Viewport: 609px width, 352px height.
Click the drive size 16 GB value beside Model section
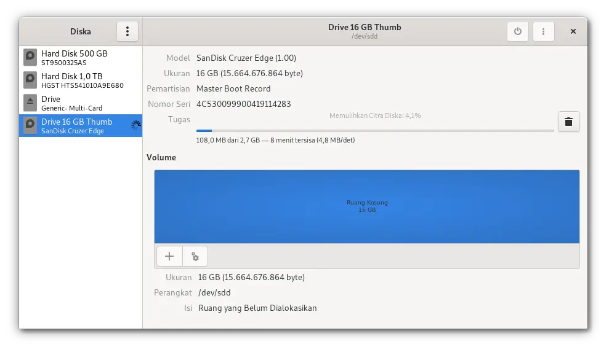249,73
